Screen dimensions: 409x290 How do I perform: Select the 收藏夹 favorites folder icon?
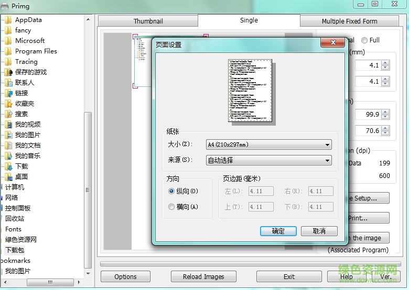(8, 104)
